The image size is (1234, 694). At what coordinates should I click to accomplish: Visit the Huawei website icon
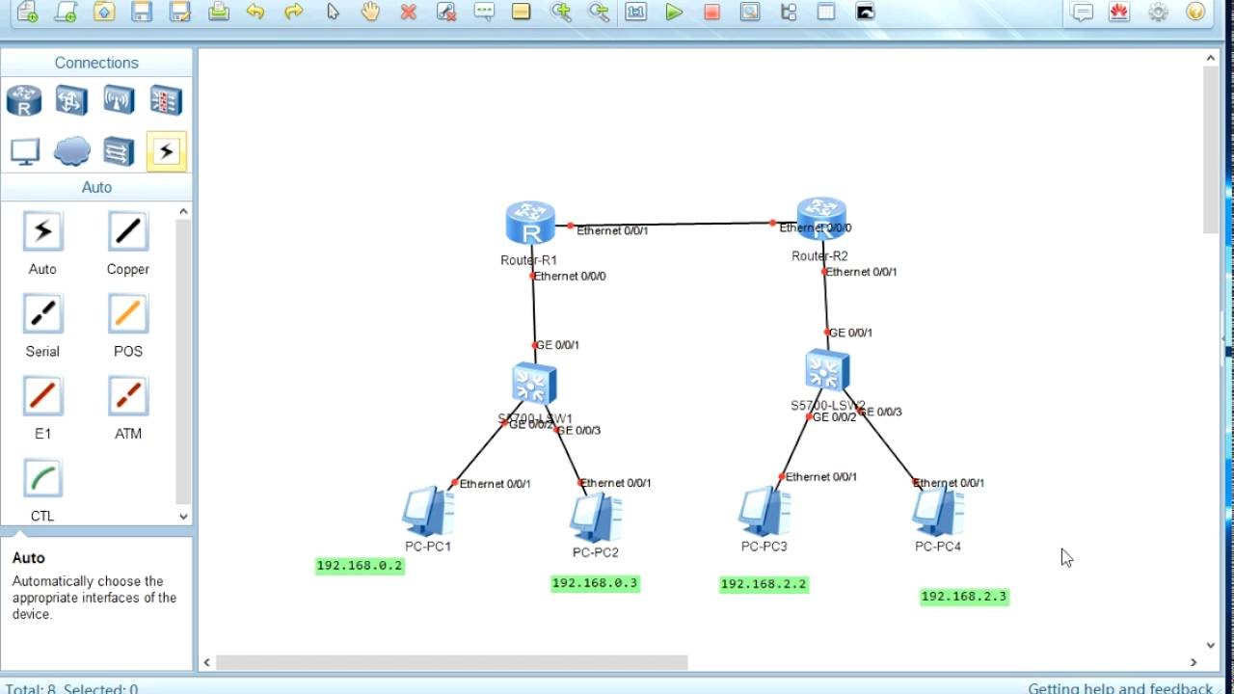coord(1119,12)
